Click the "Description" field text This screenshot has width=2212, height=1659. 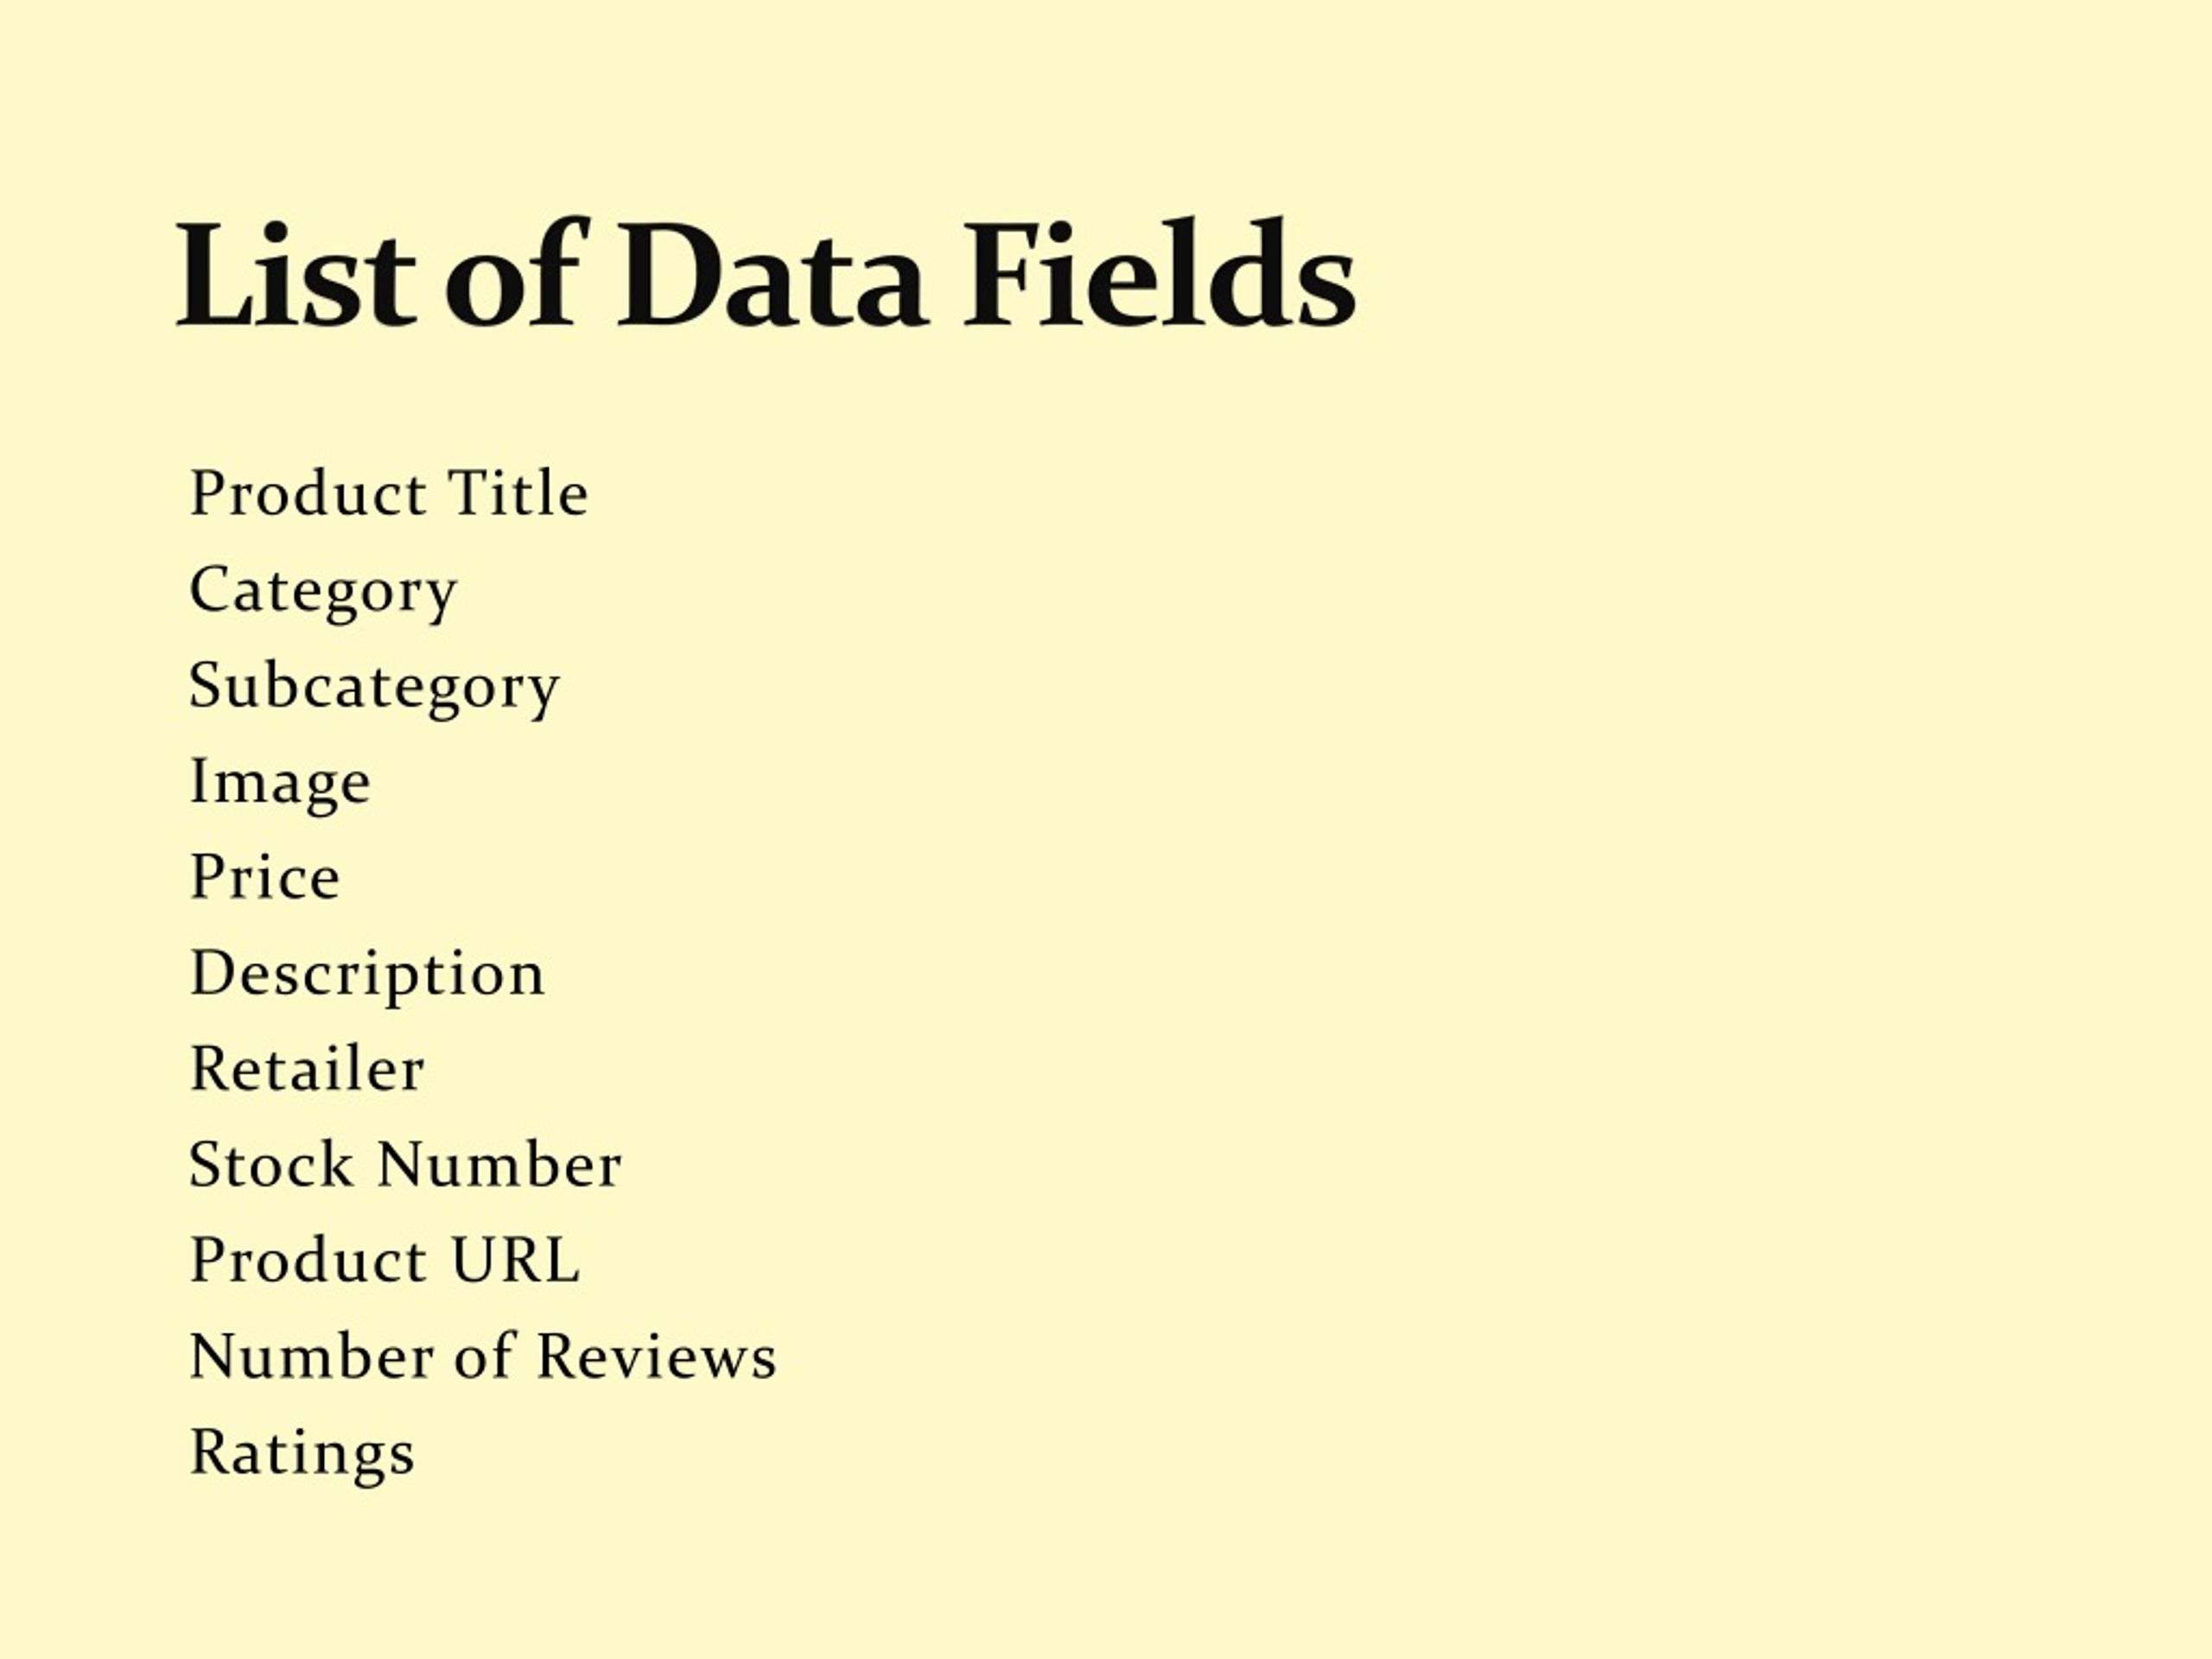pos(367,975)
